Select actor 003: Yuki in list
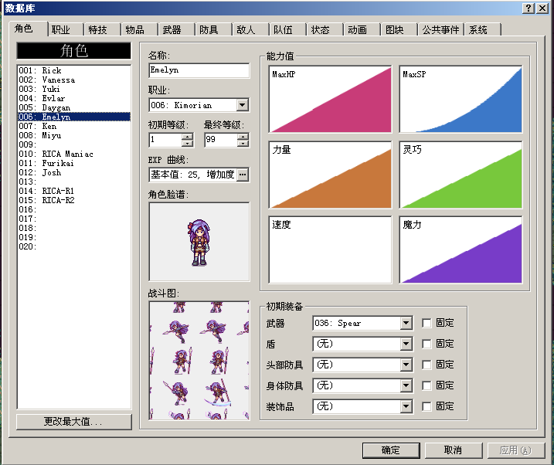Screen dimensions: 554x465 tap(74, 89)
